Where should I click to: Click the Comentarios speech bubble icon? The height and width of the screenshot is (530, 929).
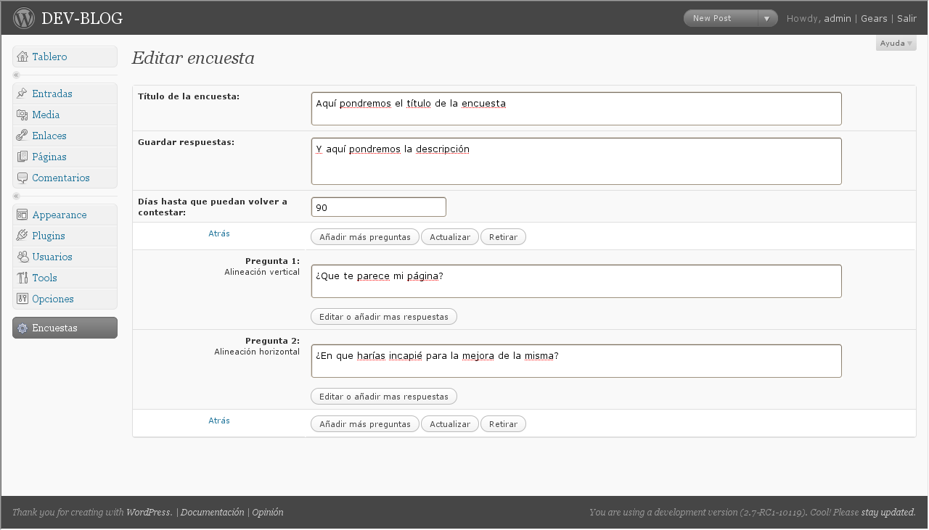[22, 178]
